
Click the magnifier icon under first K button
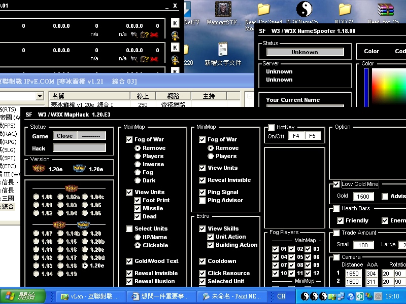175,35
